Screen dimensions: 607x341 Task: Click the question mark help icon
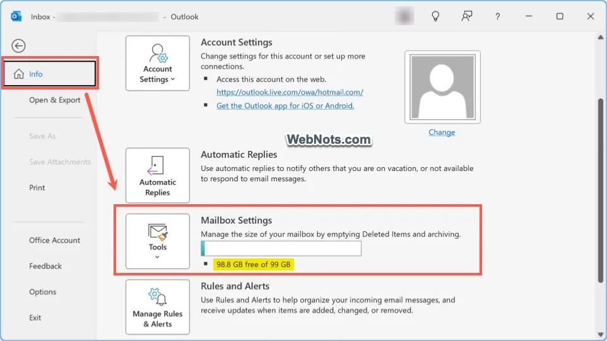point(498,16)
